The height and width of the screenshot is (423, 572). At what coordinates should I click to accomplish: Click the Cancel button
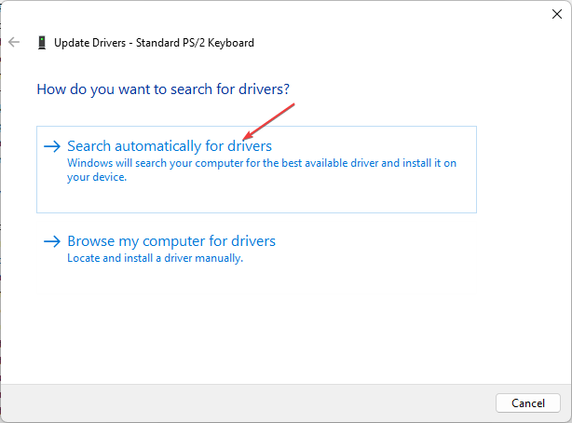(x=528, y=403)
